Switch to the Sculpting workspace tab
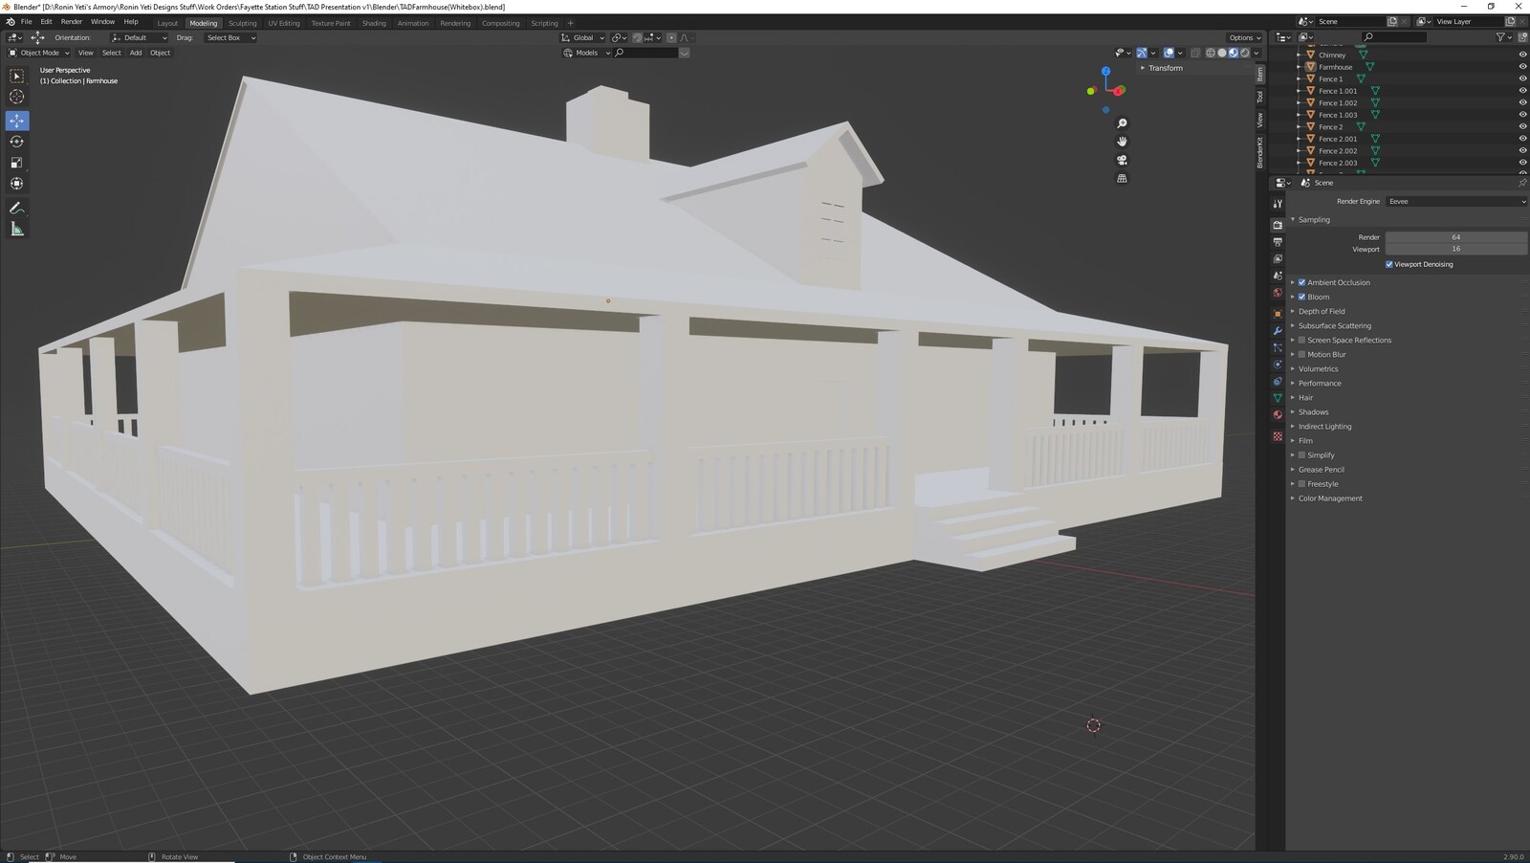This screenshot has height=863, width=1530. click(x=242, y=23)
